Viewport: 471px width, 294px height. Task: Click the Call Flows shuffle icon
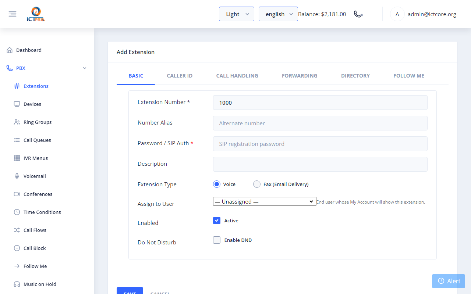point(17,230)
